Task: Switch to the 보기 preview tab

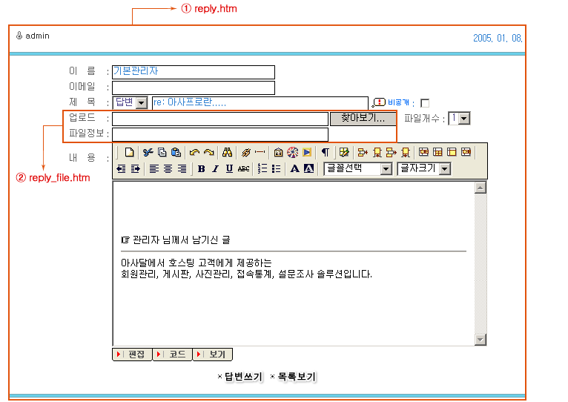Action: pyautogui.click(x=213, y=355)
